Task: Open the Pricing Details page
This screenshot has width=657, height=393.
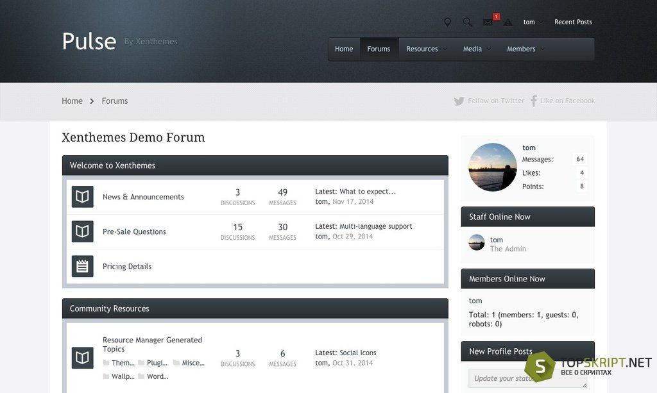Action: click(127, 266)
